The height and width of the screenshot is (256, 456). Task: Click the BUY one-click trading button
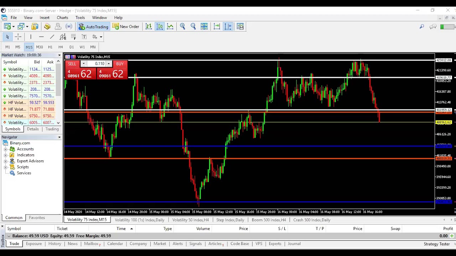coord(120,64)
